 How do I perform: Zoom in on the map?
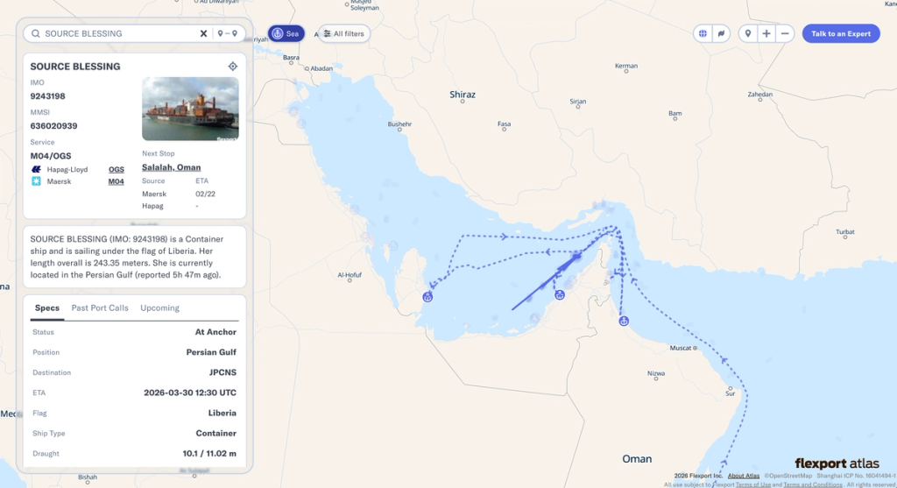[x=766, y=34]
